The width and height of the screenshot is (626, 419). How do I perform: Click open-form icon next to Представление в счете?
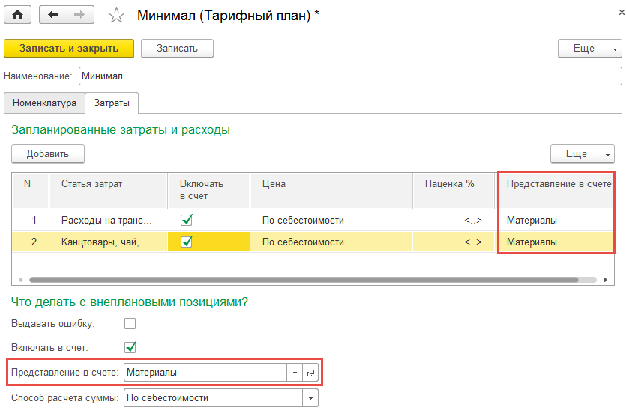pyautogui.click(x=311, y=373)
